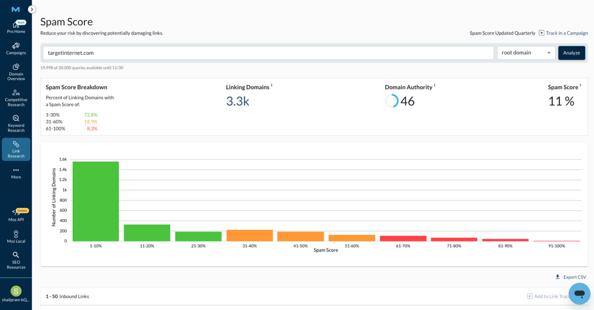The height and width of the screenshot is (310, 594).
Task: Open Domain Overview in the sidebar
Action: pyautogui.click(x=16, y=72)
